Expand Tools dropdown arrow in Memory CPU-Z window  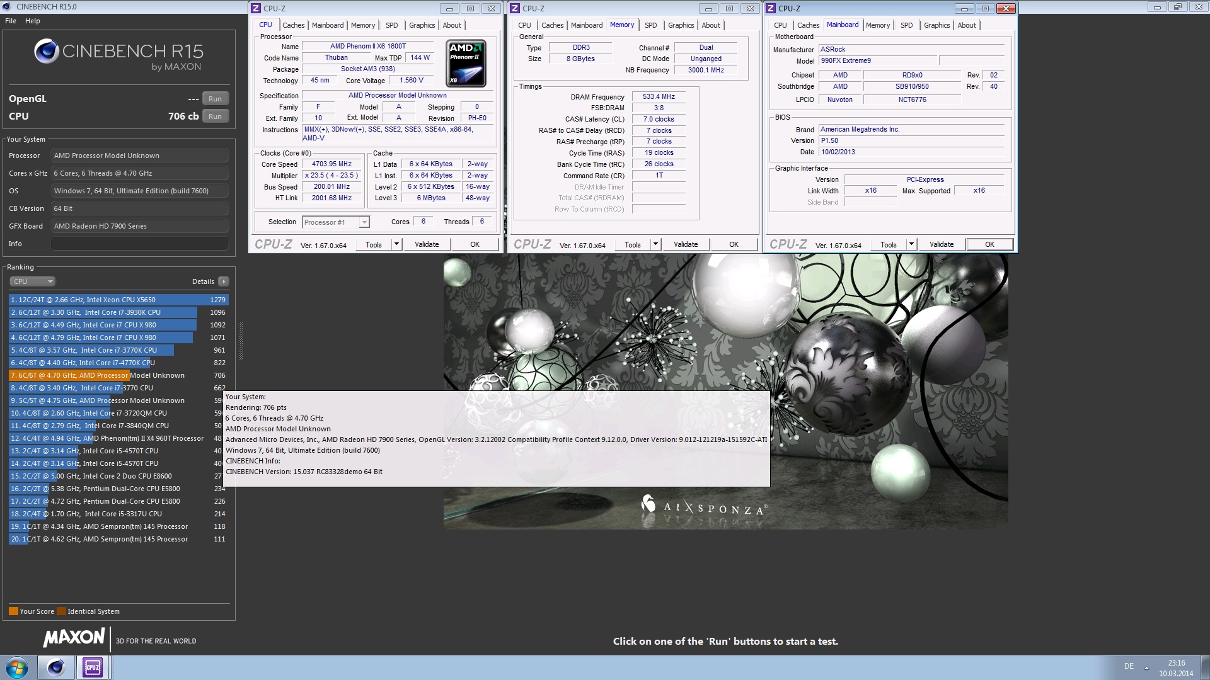655,244
